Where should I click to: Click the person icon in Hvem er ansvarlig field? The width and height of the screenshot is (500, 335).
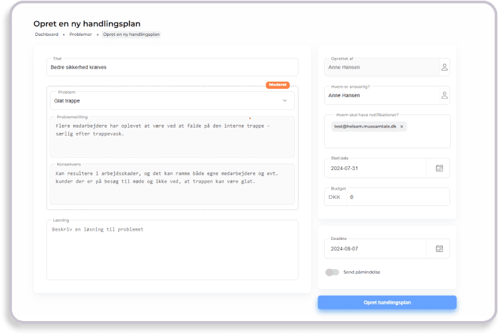pyautogui.click(x=444, y=96)
